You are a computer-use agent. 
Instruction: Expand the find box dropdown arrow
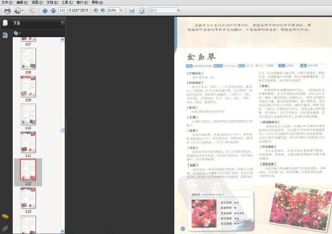(179, 11)
